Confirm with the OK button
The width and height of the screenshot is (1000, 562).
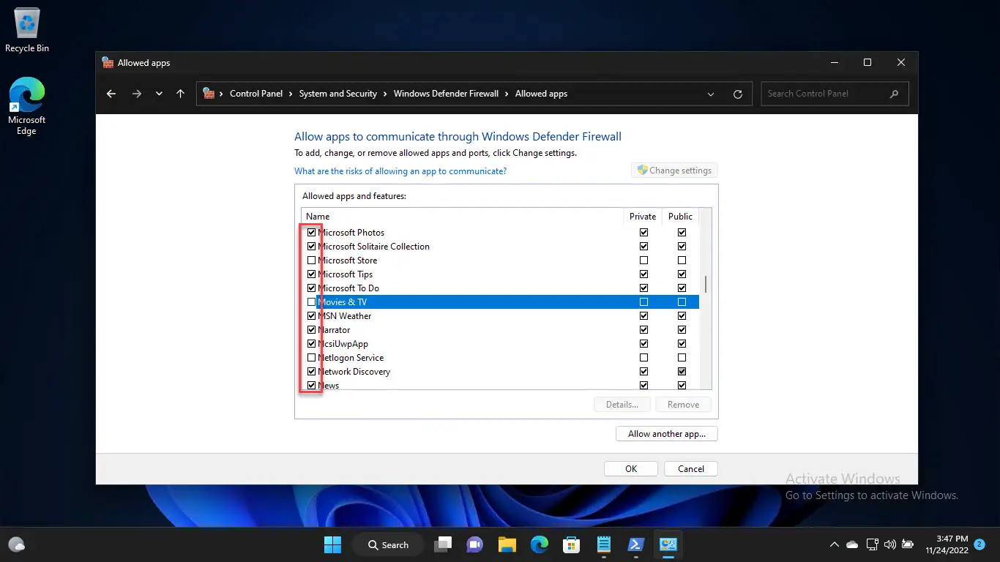point(631,469)
